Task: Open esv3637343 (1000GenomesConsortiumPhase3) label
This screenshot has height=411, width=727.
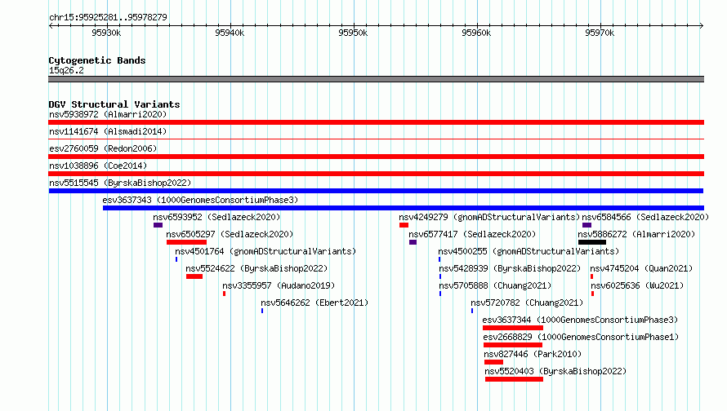Action: pos(200,200)
